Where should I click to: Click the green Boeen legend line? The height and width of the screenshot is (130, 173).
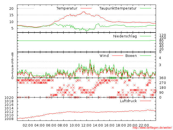pos(145,56)
